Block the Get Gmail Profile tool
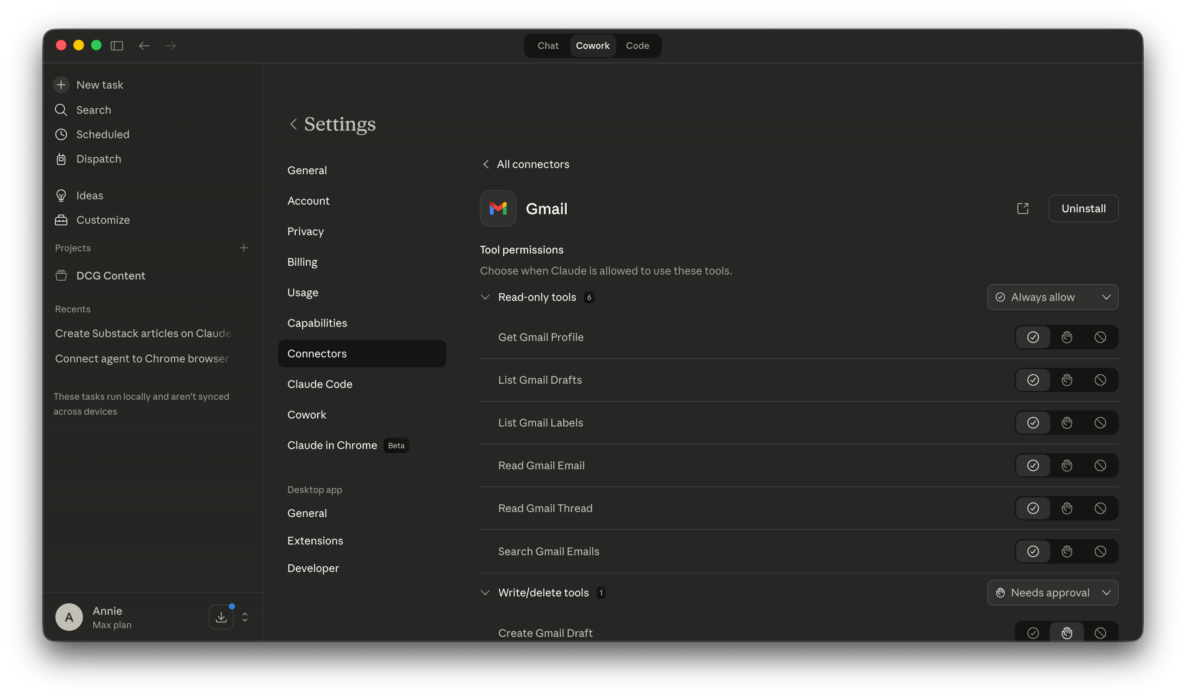1186x698 pixels. coord(1100,337)
